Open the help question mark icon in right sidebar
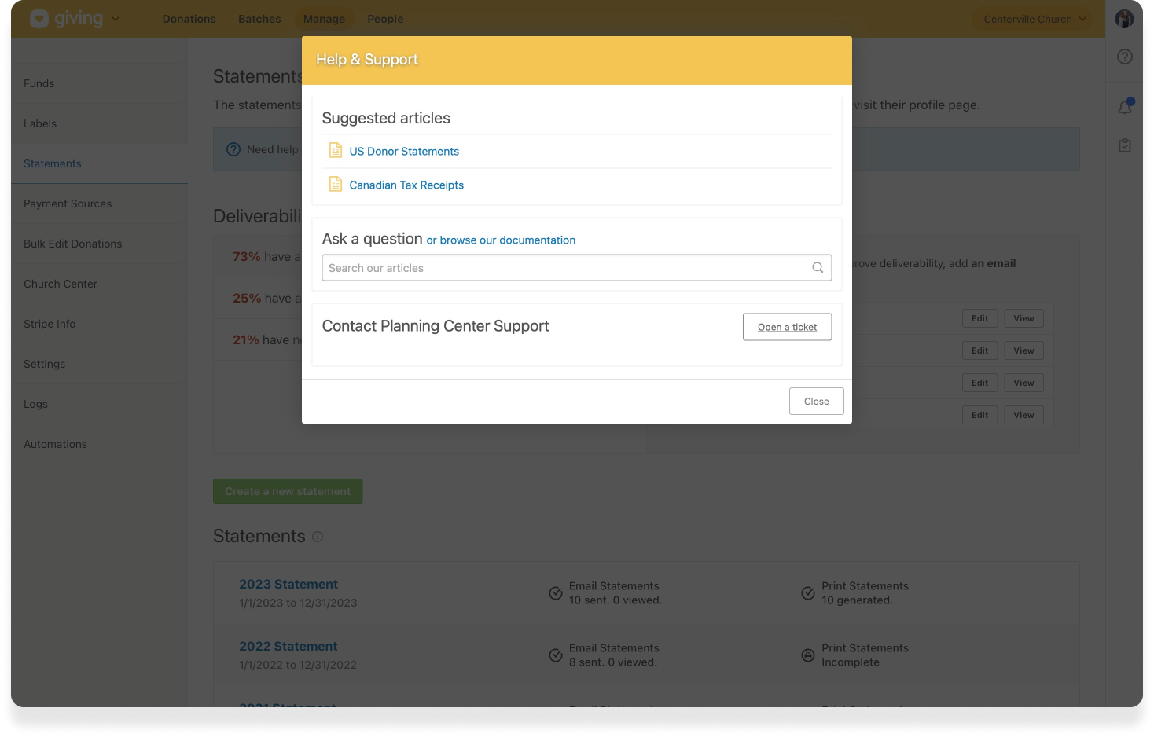 1125,57
